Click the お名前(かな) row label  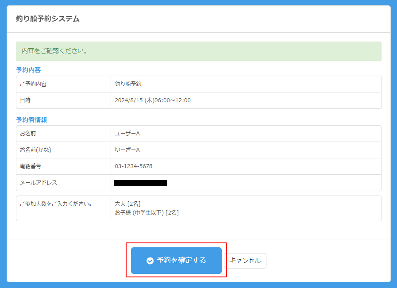tap(35, 150)
